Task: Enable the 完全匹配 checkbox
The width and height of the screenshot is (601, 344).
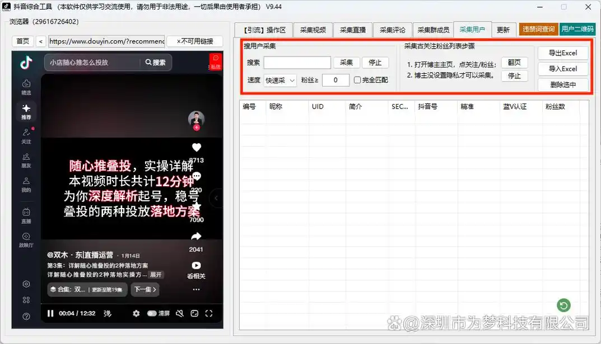Action: 357,79
